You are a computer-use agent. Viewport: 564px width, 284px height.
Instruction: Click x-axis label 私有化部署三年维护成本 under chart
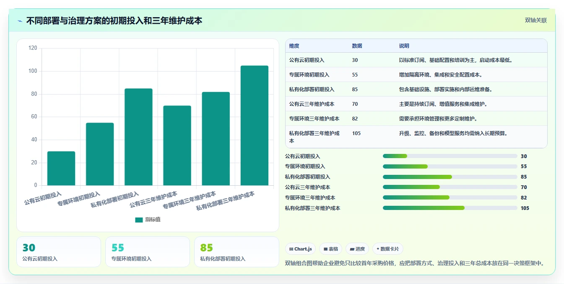pyautogui.click(x=226, y=201)
